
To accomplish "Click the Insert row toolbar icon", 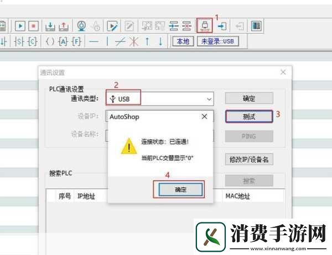I will pyautogui.click(x=174, y=26).
